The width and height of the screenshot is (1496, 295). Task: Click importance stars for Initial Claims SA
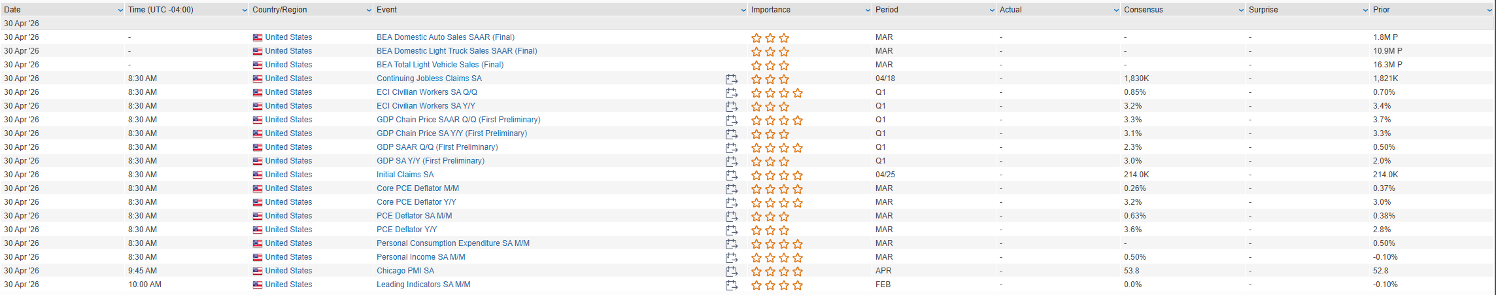pos(776,175)
